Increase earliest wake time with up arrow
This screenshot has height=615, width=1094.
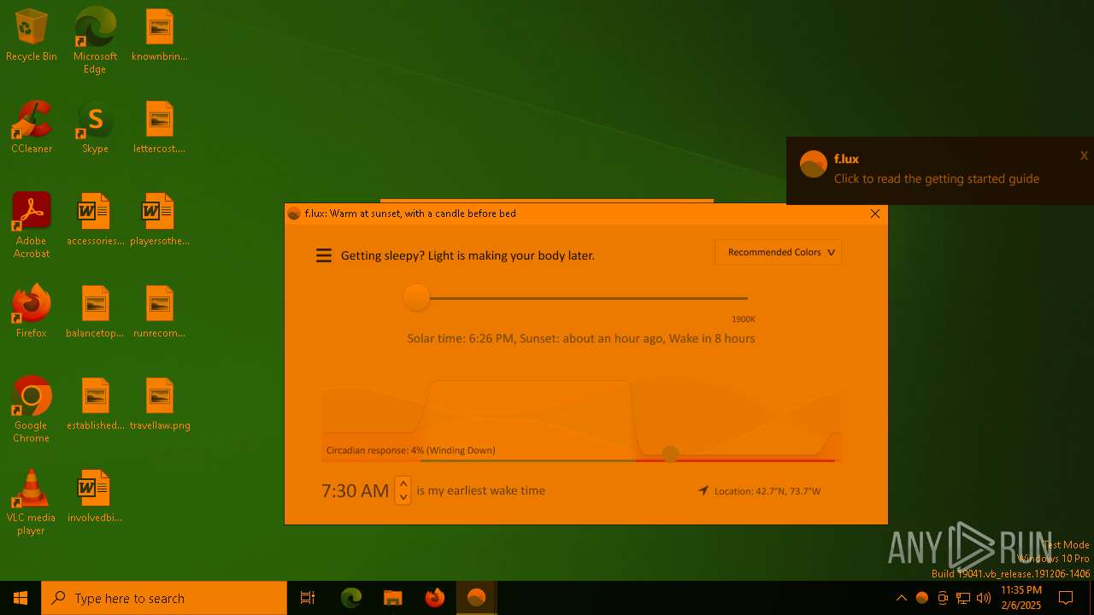point(403,483)
